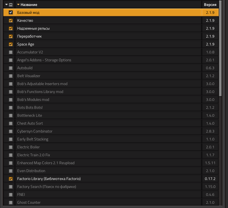Enable the Cybersyn Combinator checkbox

click(x=11, y=131)
